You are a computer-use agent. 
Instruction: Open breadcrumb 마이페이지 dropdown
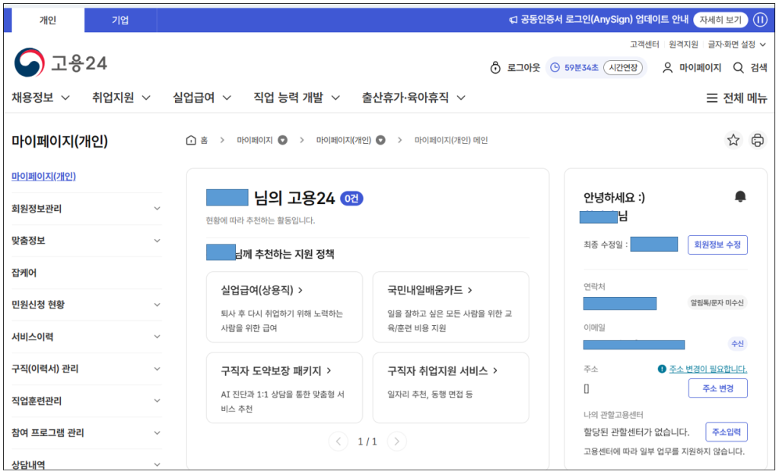[282, 140]
